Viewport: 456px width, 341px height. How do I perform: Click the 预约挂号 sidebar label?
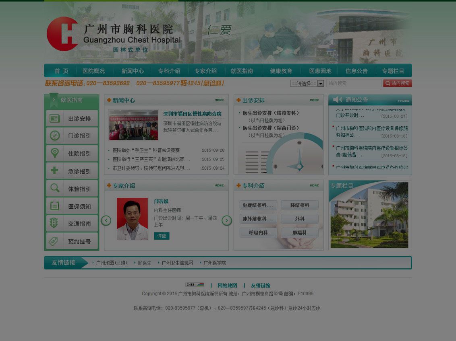click(x=79, y=241)
